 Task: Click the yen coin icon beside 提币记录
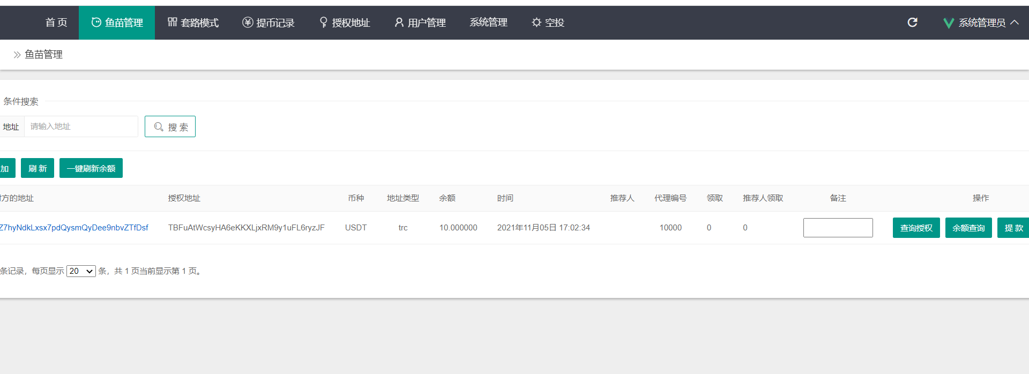(248, 22)
